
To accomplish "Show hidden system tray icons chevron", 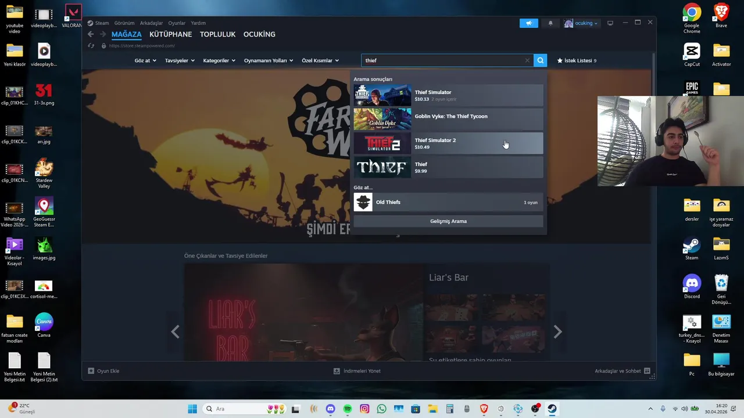I will click(x=650, y=409).
